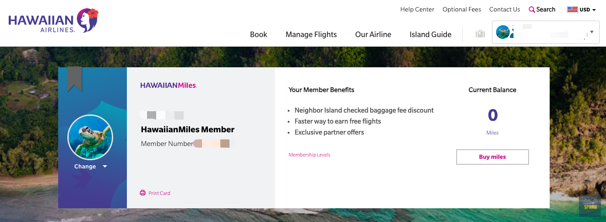Go to the Help Center link
This screenshot has height=222, width=606.
(417, 9)
